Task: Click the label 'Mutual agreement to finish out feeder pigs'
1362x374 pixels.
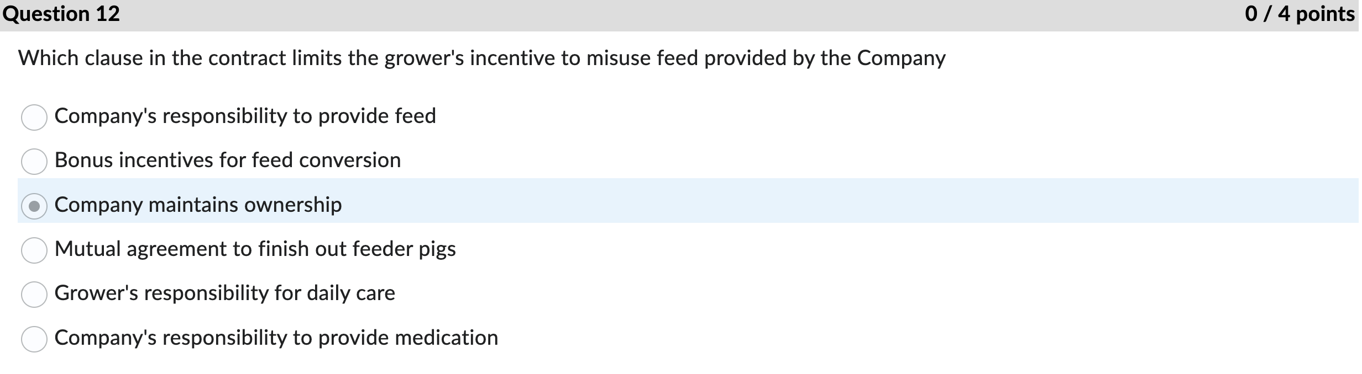Action: pos(255,249)
